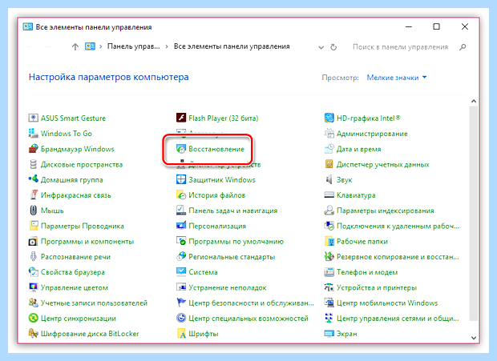Select Все элементы панели управления breadcrumb
The height and width of the screenshot is (361, 497).
coord(232,46)
